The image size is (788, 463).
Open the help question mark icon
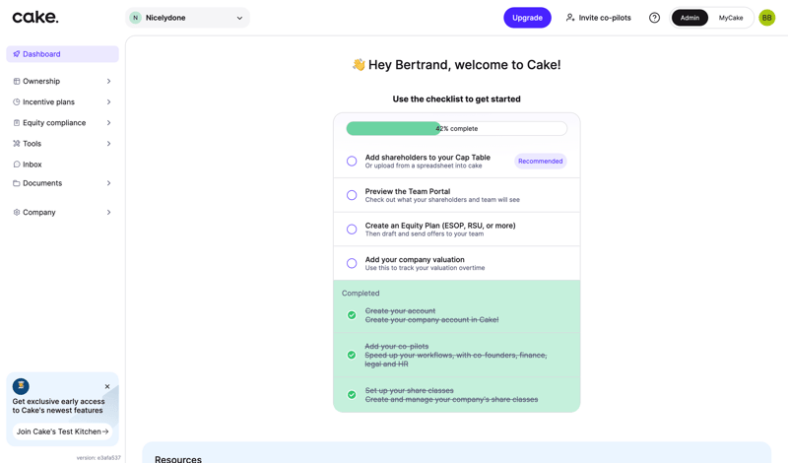[654, 18]
